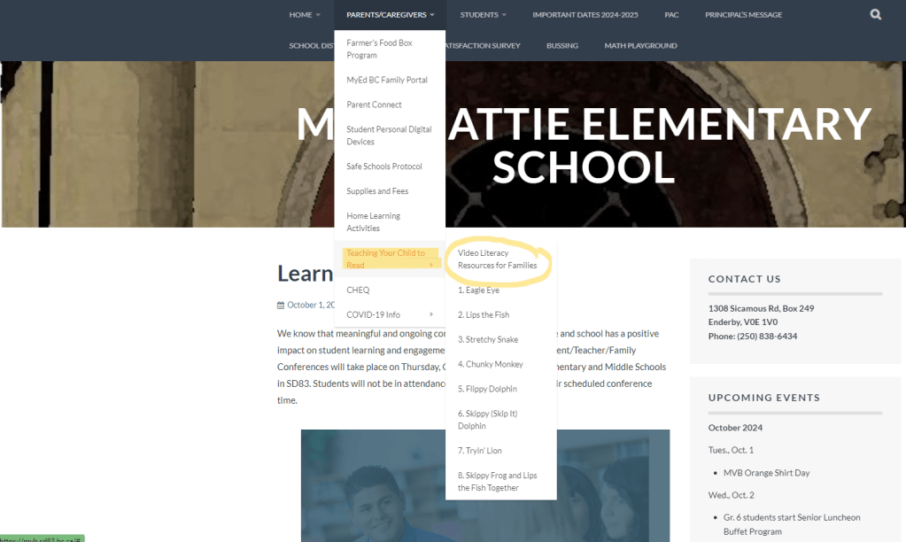Click Video Literacy Resources for Families
Image resolution: width=906 pixels, height=542 pixels.
[x=497, y=259]
